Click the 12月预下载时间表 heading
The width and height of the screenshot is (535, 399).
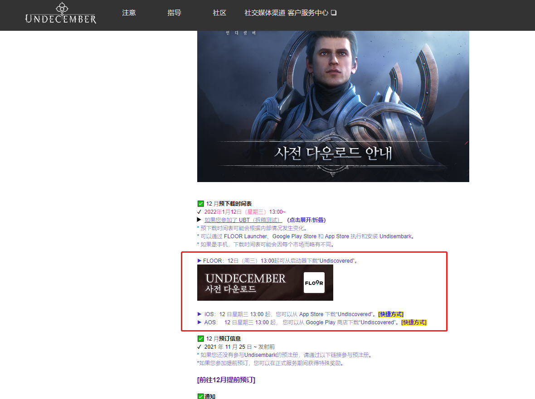click(229, 204)
